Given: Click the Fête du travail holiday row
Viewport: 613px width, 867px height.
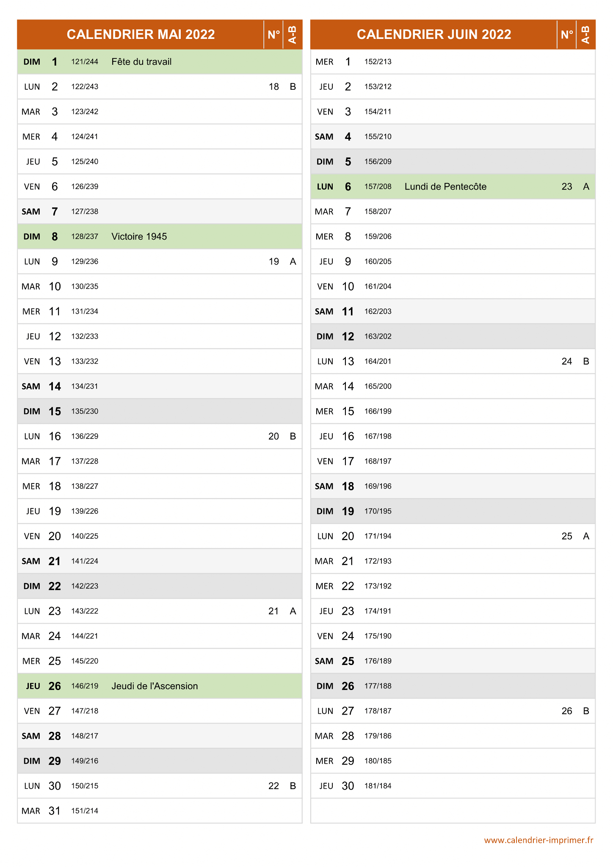Looking at the screenshot, I should click(x=160, y=62).
